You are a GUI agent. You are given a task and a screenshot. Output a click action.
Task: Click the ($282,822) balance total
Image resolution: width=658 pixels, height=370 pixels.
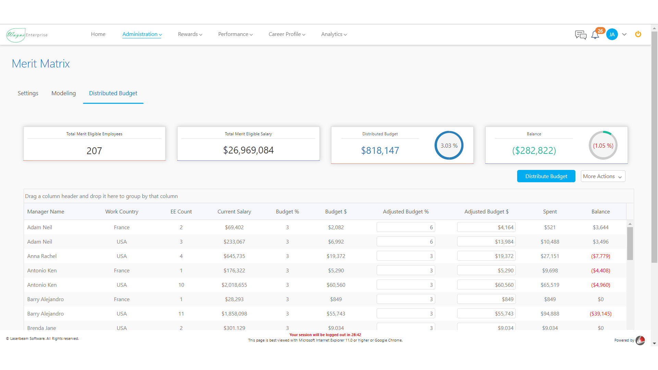coord(534,150)
